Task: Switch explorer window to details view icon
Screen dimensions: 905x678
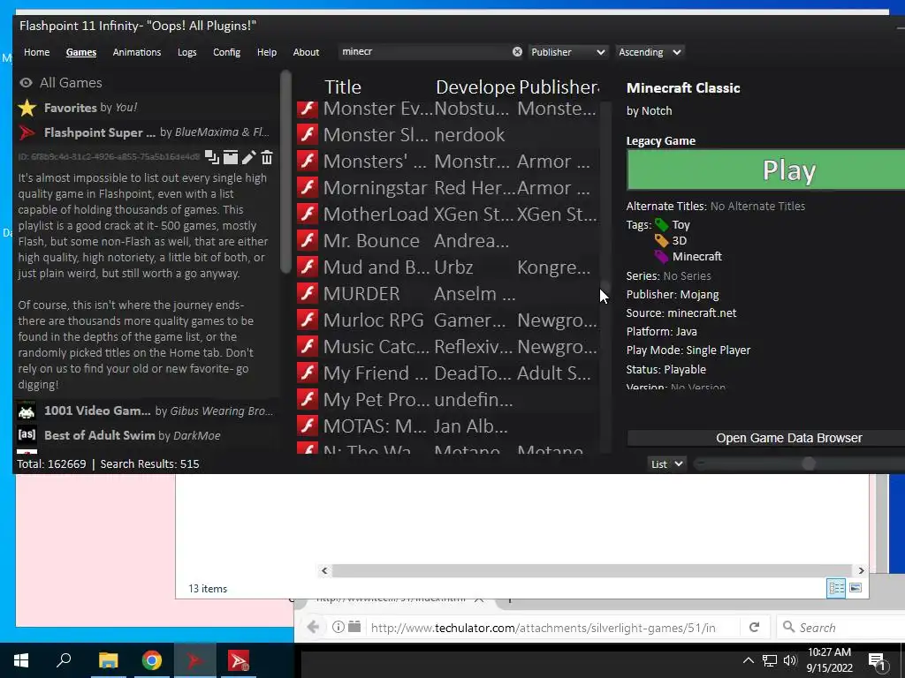Action: click(836, 588)
